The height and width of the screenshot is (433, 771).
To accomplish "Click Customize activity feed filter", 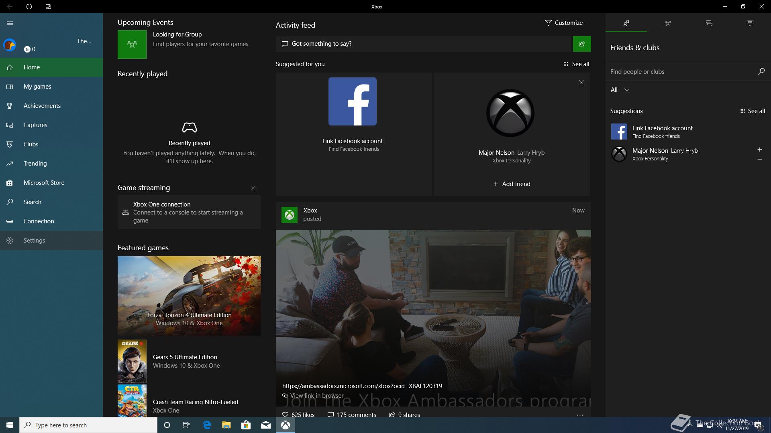I will click(564, 23).
